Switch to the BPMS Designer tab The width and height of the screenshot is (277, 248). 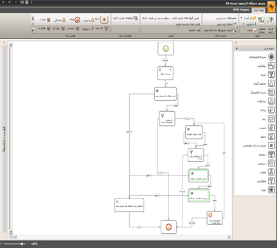[241, 10]
